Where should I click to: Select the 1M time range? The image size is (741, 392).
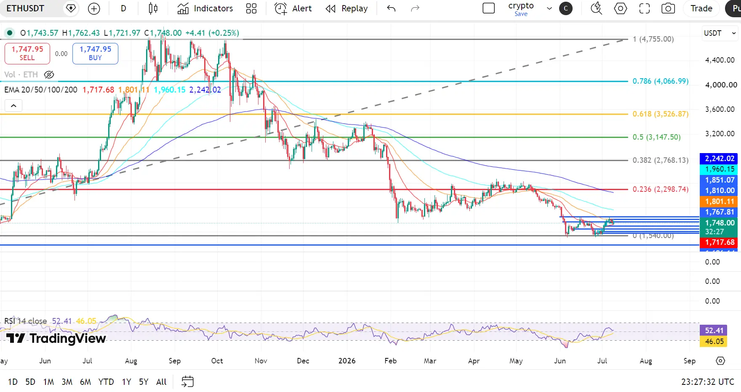click(x=48, y=382)
